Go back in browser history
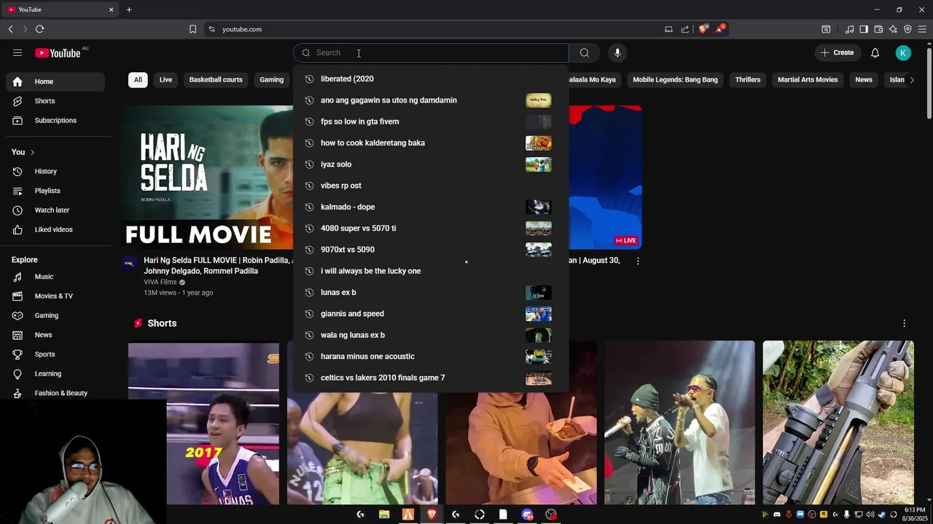933x524 pixels. click(x=10, y=29)
